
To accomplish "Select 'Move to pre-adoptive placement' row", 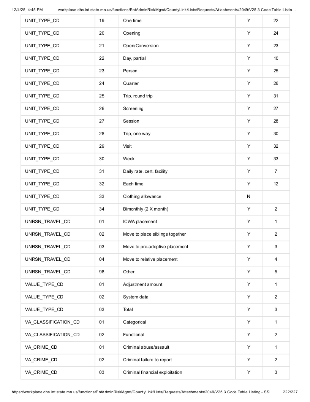I will pos(155,247).
